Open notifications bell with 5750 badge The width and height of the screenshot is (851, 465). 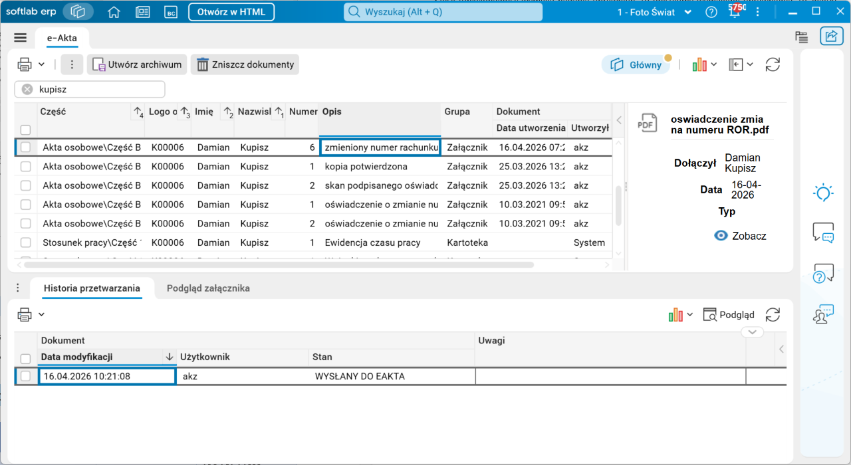click(x=735, y=12)
